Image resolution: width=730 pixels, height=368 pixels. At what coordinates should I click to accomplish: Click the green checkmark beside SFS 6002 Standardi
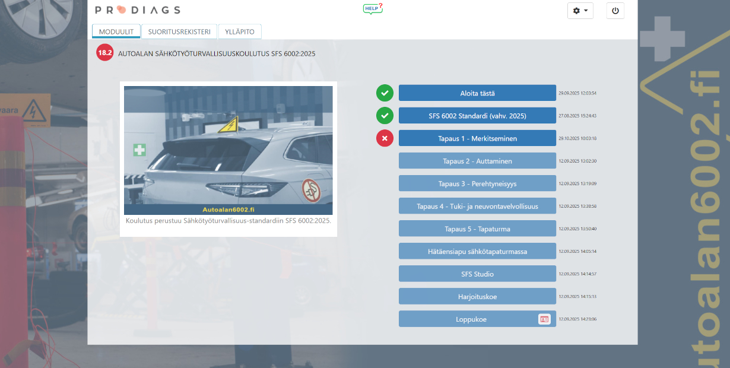coord(385,116)
